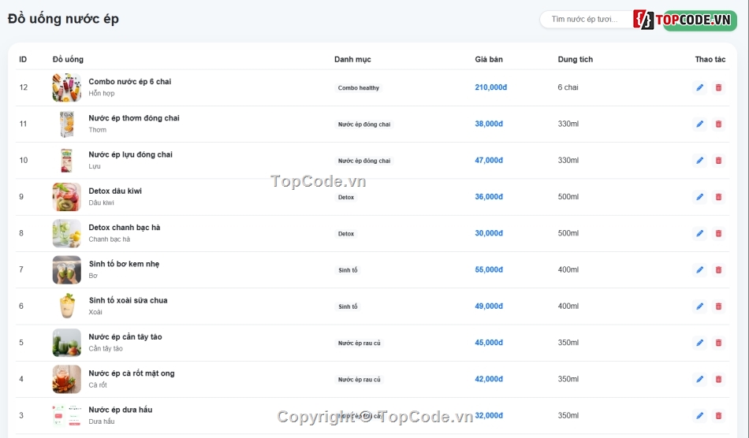Viewport: 749px width, 438px height.
Task: Click the 6 chai volume cell
Action: [568, 87]
